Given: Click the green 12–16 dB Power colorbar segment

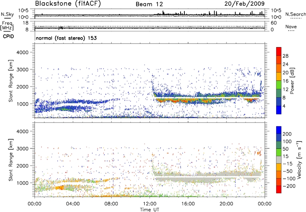Looking at the screenshot, I should [279, 85].
